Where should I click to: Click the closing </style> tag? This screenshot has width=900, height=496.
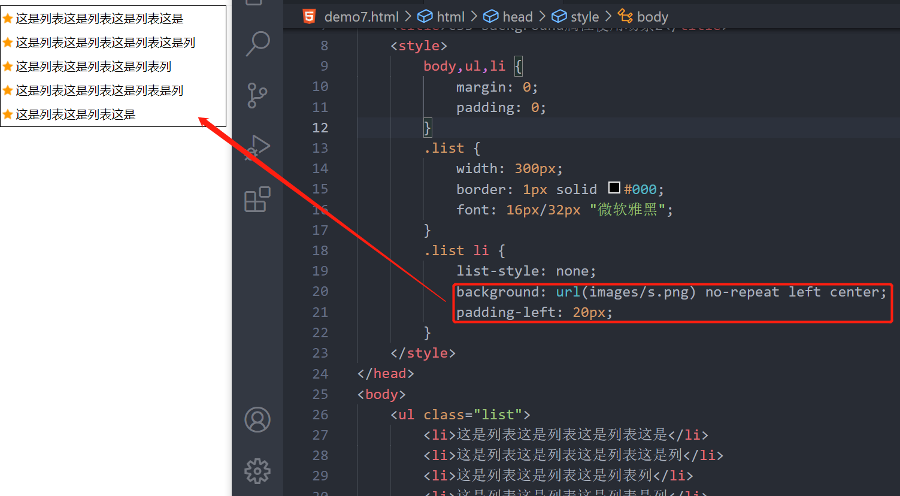click(423, 353)
